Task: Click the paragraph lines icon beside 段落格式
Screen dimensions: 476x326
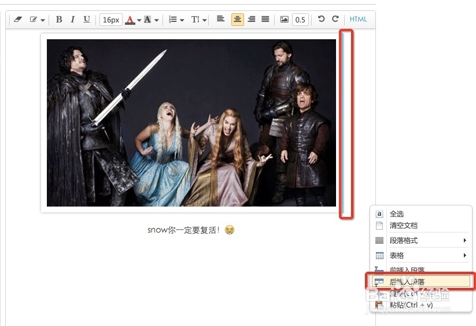Action: click(x=379, y=240)
